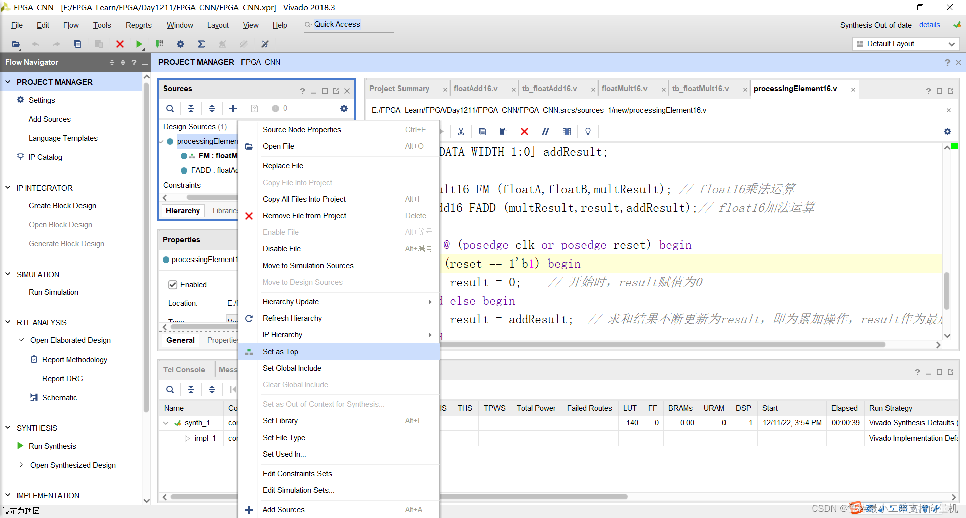
Task: Click the lightbulb language templates icon
Action: click(x=588, y=132)
